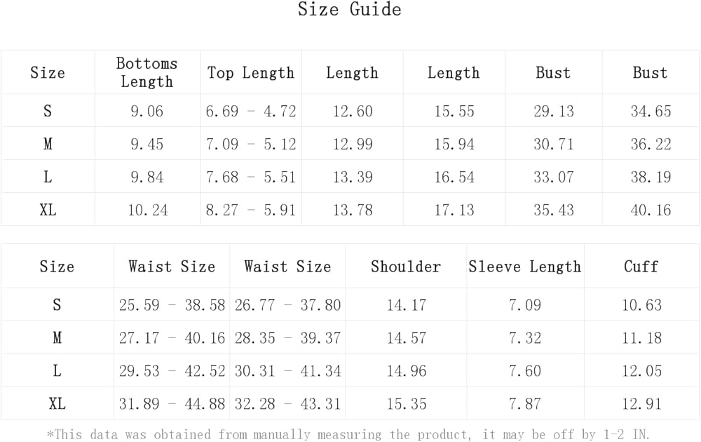The width and height of the screenshot is (701, 442).
Task: Select the 10.24 bottoms length cell
Action: [147, 210]
